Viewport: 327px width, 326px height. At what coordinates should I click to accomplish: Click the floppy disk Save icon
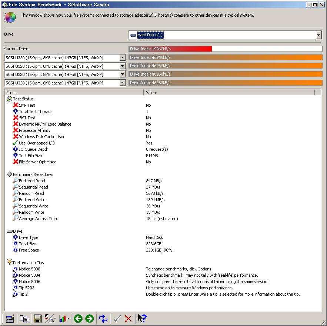click(x=37, y=319)
